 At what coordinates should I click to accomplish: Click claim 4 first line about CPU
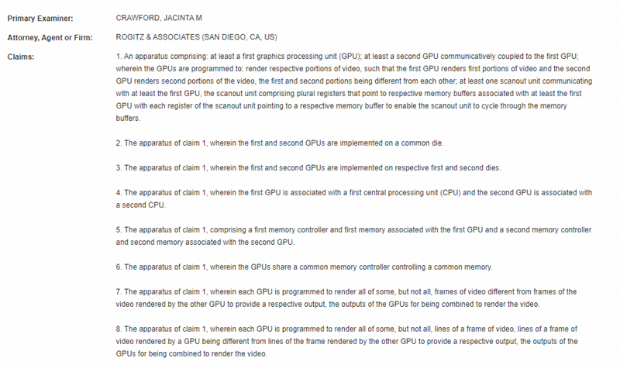pos(354,193)
